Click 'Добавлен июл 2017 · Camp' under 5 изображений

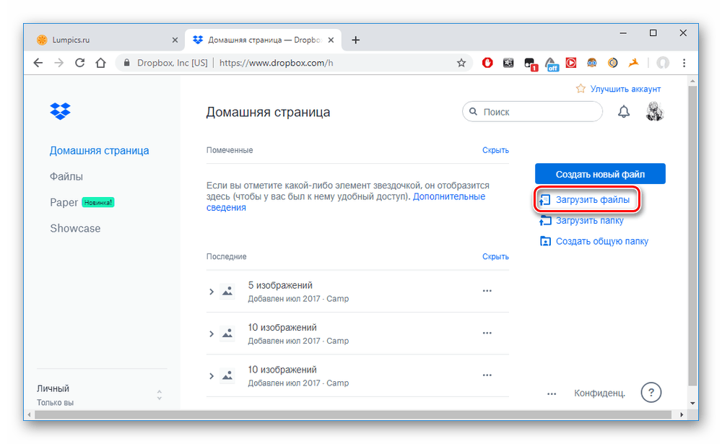(298, 298)
